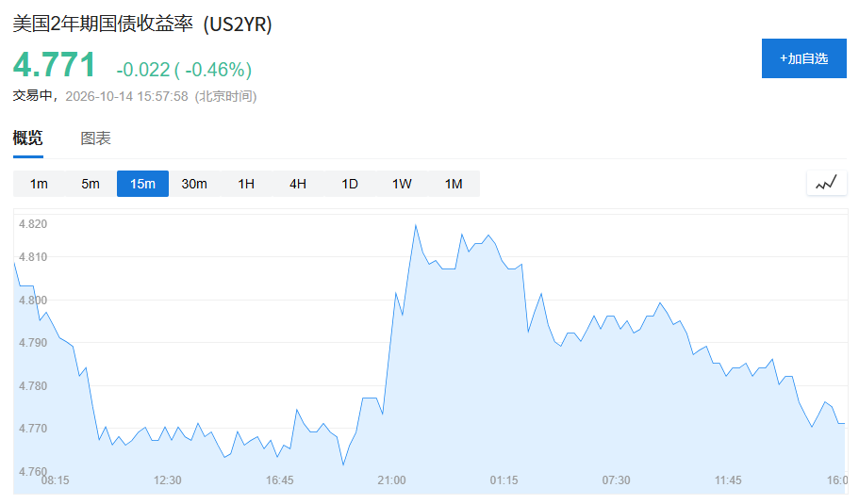Click the US2YR title heading

pos(142,24)
